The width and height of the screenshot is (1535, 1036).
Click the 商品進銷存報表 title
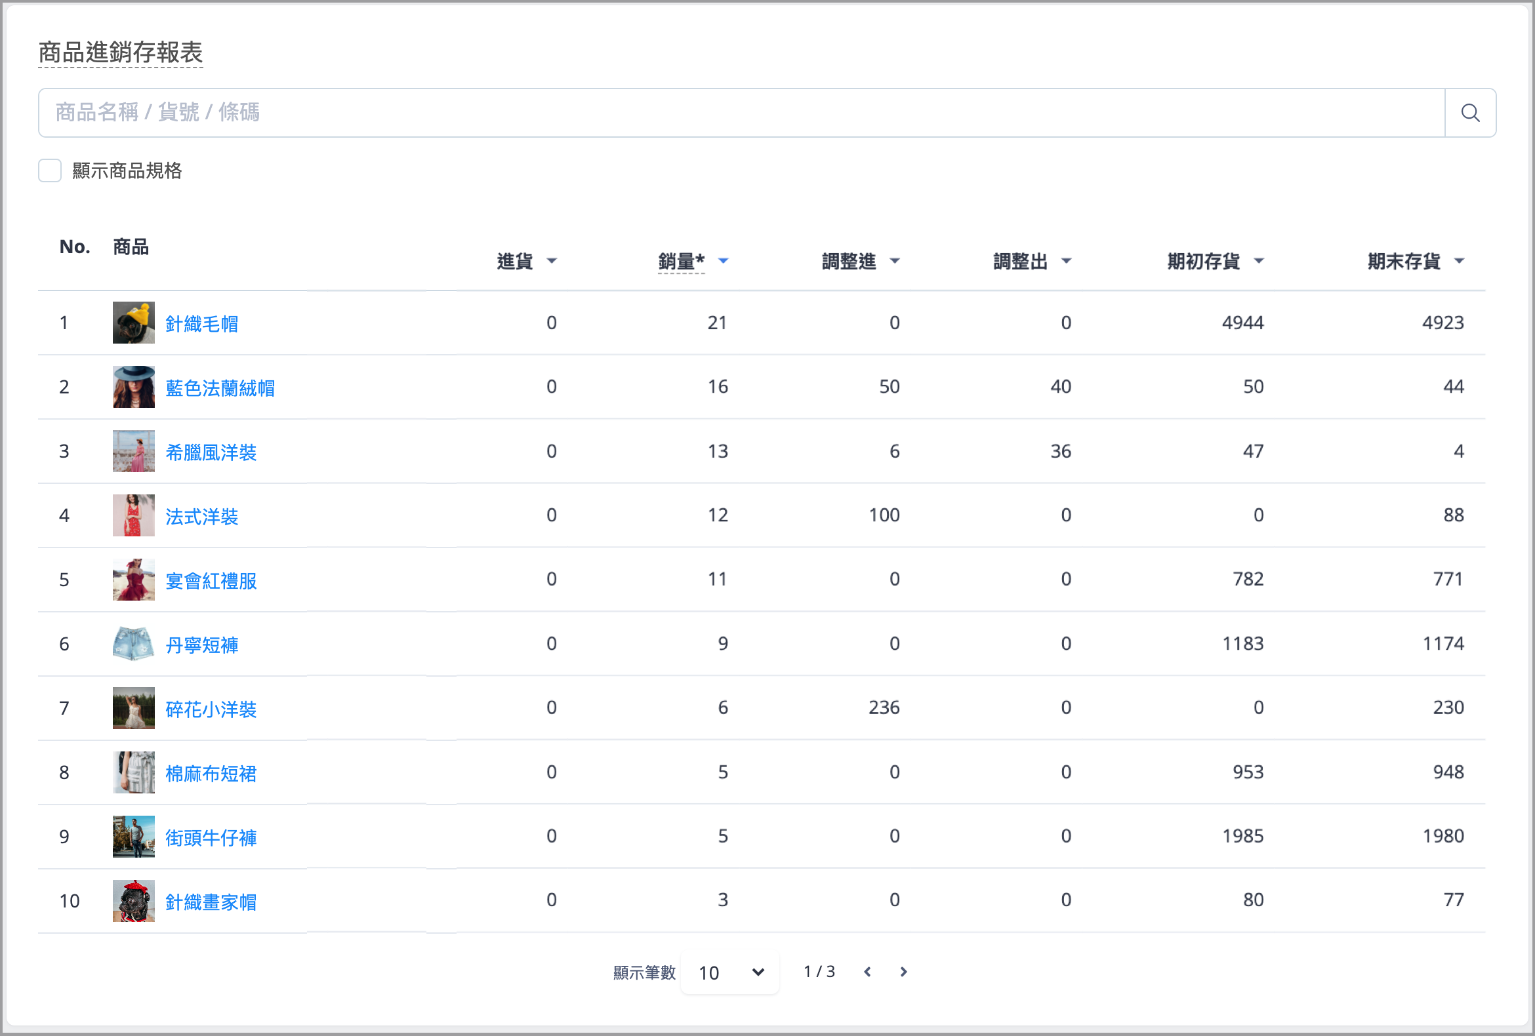click(x=120, y=53)
